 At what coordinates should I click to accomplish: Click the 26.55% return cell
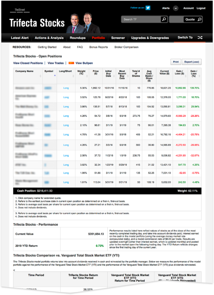tap(88, 289)
